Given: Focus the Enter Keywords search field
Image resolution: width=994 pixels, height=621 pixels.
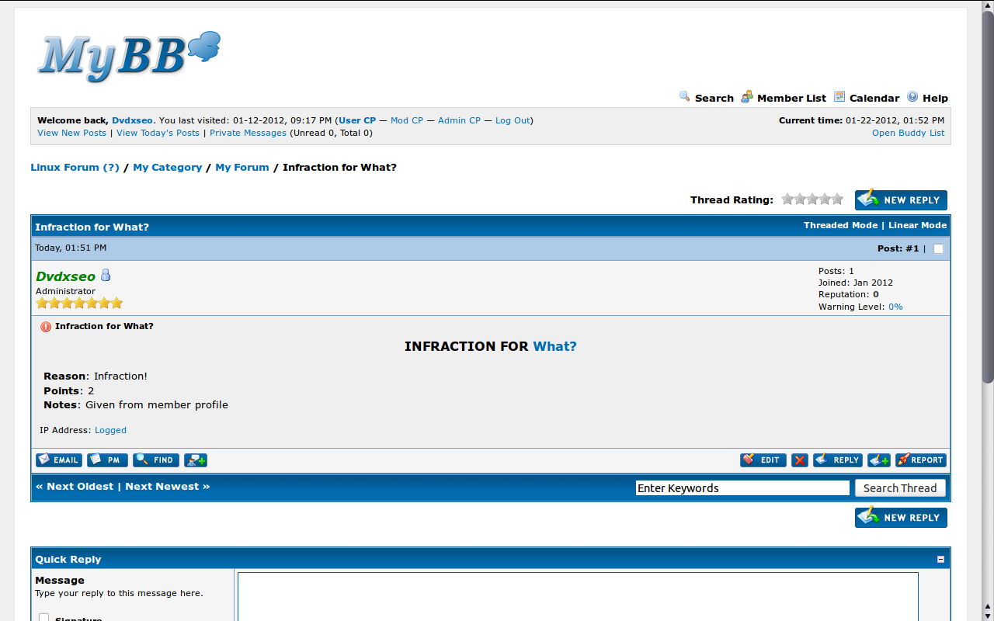Looking at the screenshot, I should (x=742, y=488).
